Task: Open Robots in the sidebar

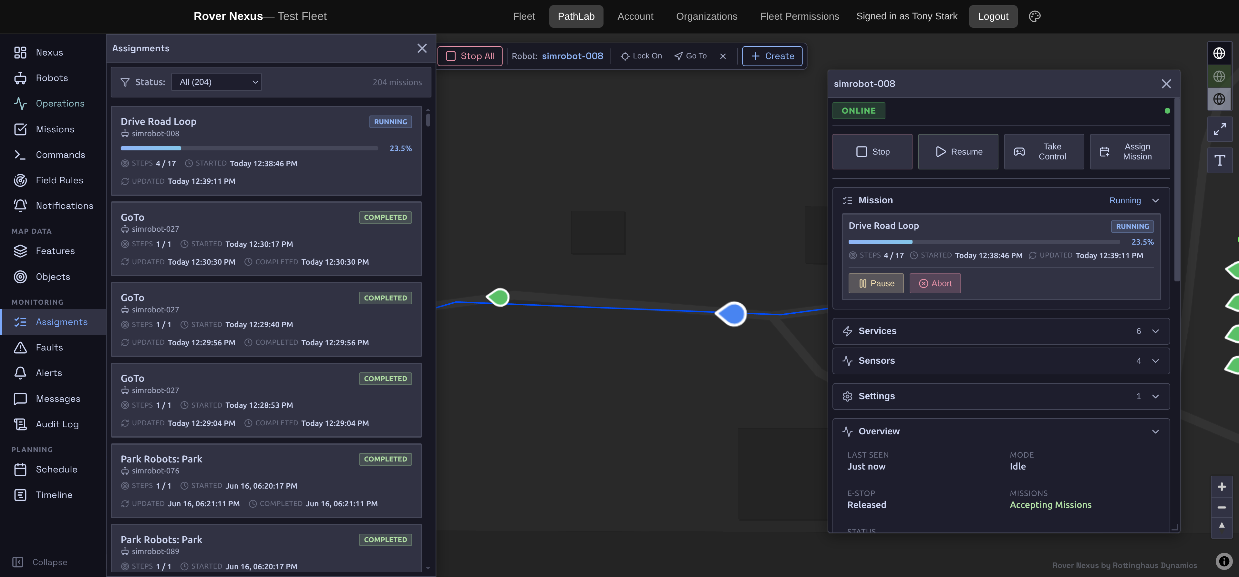Action: pos(53,78)
